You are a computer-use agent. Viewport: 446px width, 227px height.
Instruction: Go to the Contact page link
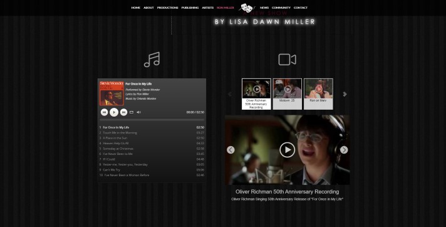pyautogui.click(x=301, y=8)
